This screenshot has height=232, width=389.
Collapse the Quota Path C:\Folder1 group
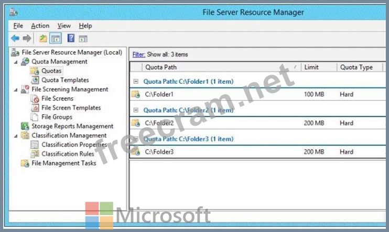pyautogui.click(x=136, y=81)
